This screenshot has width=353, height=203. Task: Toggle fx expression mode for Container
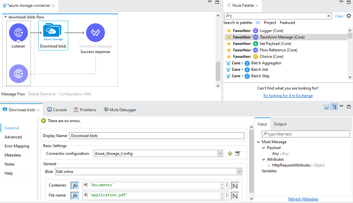[x=75, y=186]
